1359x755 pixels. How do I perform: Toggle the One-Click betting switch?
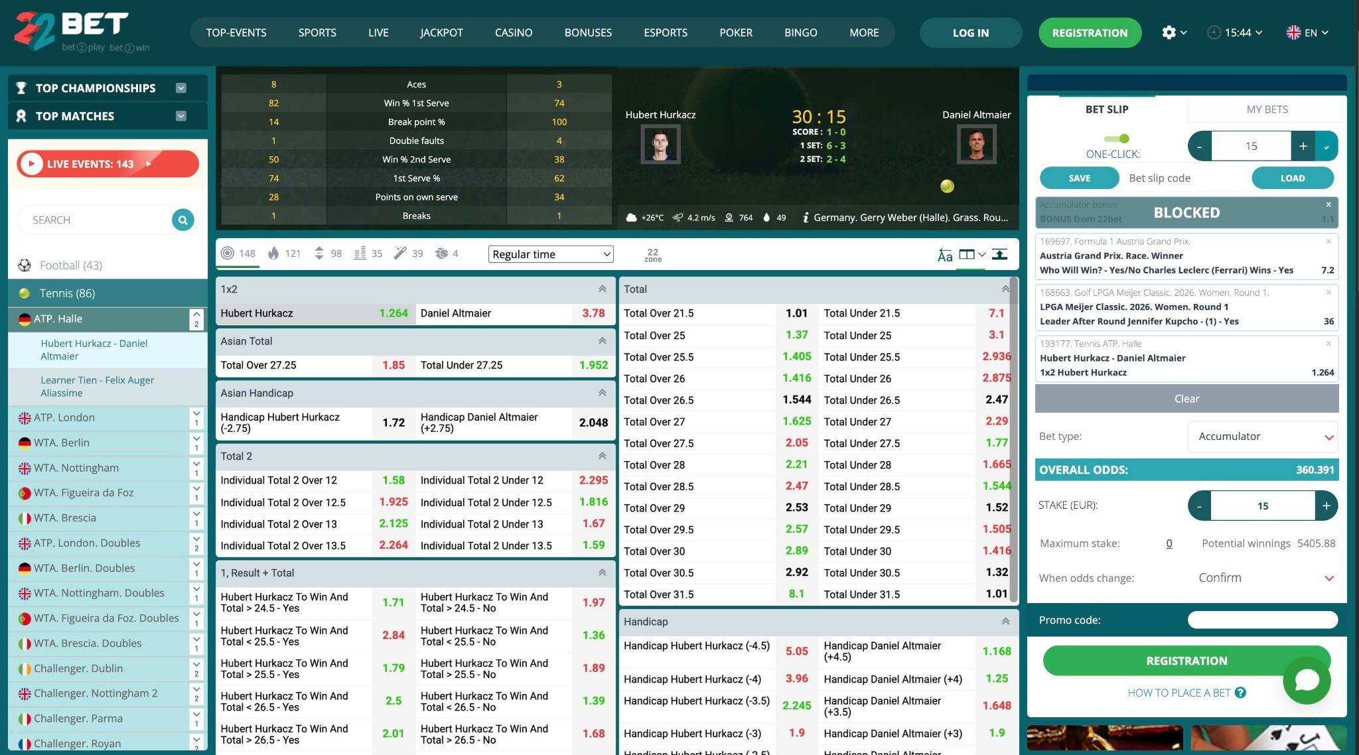tap(1117, 139)
